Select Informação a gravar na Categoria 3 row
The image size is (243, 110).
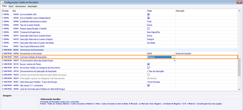pos(120,78)
